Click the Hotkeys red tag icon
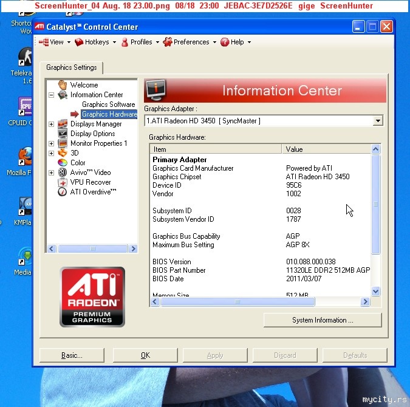The height and width of the screenshot is (407, 410). (x=79, y=42)
